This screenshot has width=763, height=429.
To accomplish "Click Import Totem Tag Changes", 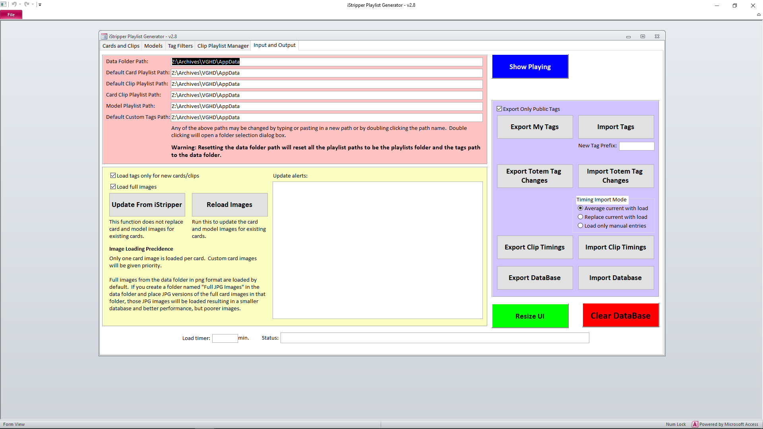I will (x=616, y=176).
